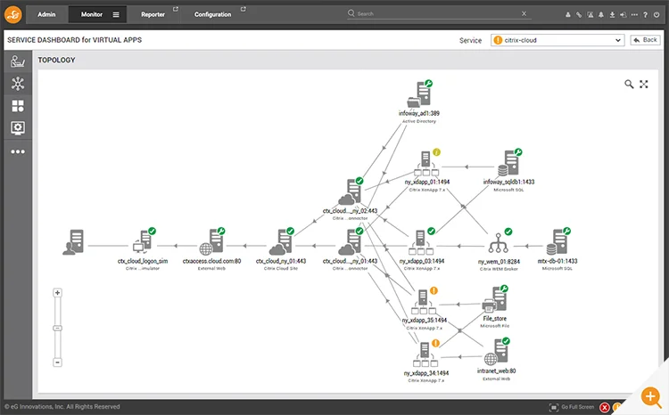Click the link chain icon in header
The width and height of the screenshot is (669, 415).
[579, 15]
